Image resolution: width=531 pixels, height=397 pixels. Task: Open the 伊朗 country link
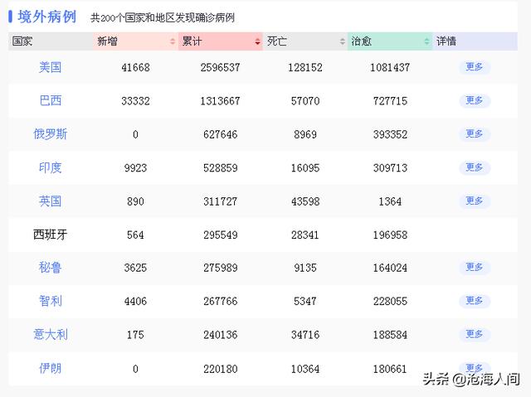pos(50,368)
